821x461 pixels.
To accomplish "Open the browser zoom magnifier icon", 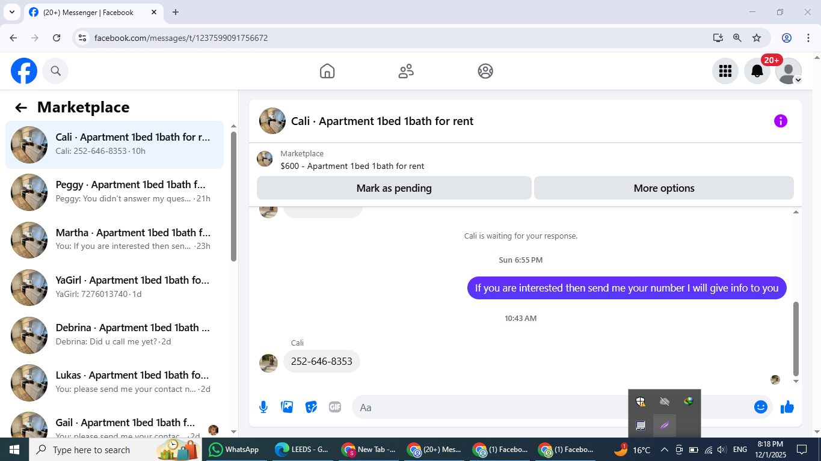I will pyautogui.click(x=737, y=38).
